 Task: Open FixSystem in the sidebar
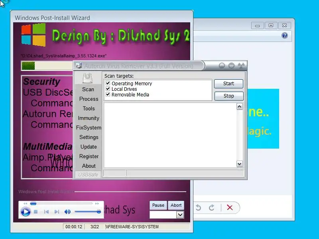tap(89, 127)
